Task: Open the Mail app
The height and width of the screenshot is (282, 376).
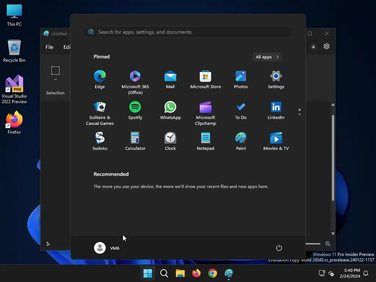Action: [x=170, y=80]
